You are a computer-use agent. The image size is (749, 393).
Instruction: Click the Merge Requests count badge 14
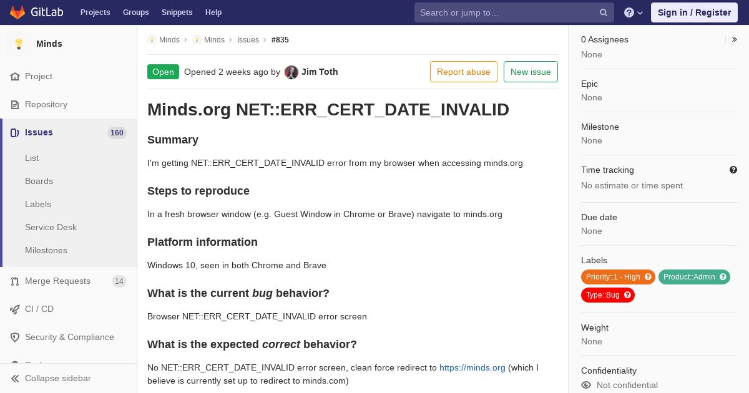click(x=119, y=281)
